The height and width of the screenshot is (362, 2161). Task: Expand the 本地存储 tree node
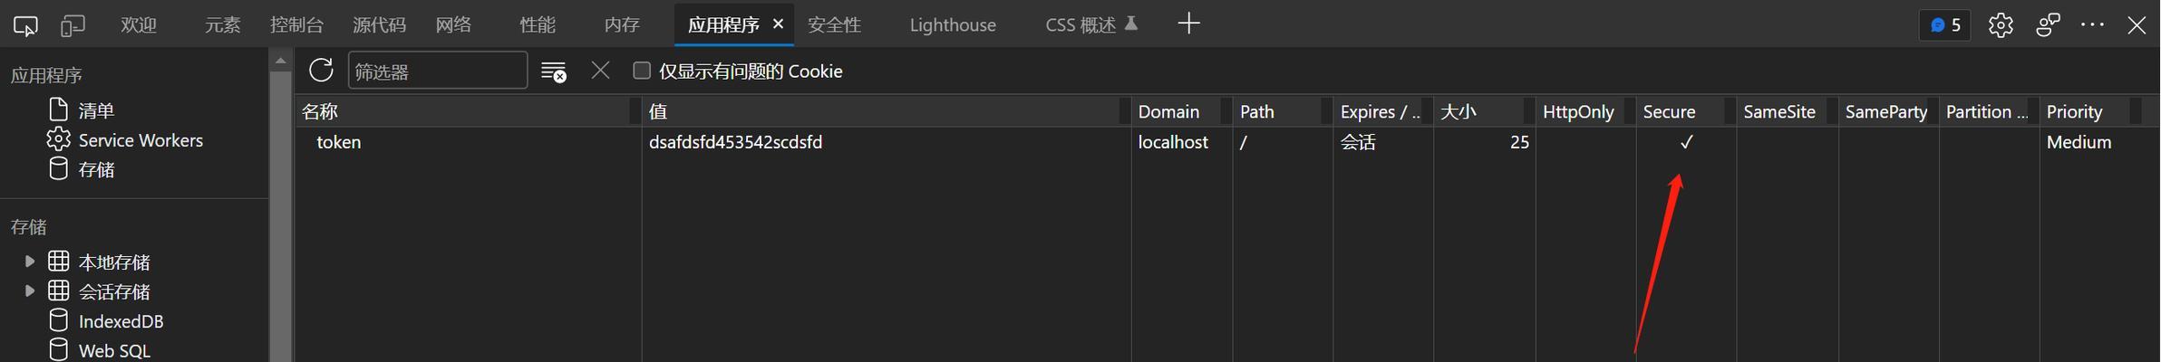pos(29,262)
